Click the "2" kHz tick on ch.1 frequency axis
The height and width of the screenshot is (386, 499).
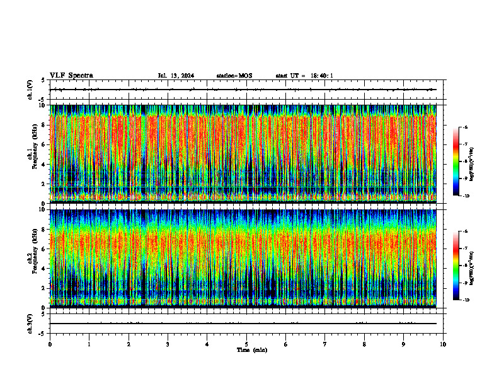[x=44, y=184]
